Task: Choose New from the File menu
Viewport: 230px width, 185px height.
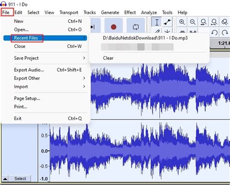Action: click(45, 21)
